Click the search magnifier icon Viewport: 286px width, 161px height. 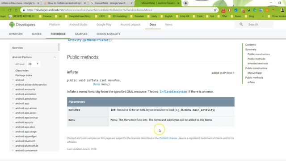(241, 24)
